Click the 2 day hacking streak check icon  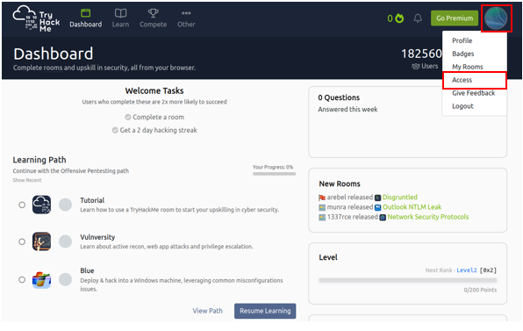[115, 130]
